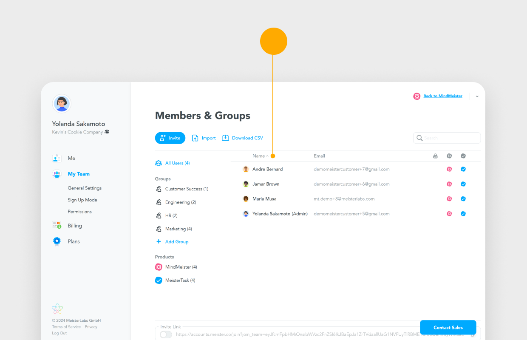Select the Customer Success (1) group

[187, 189]
